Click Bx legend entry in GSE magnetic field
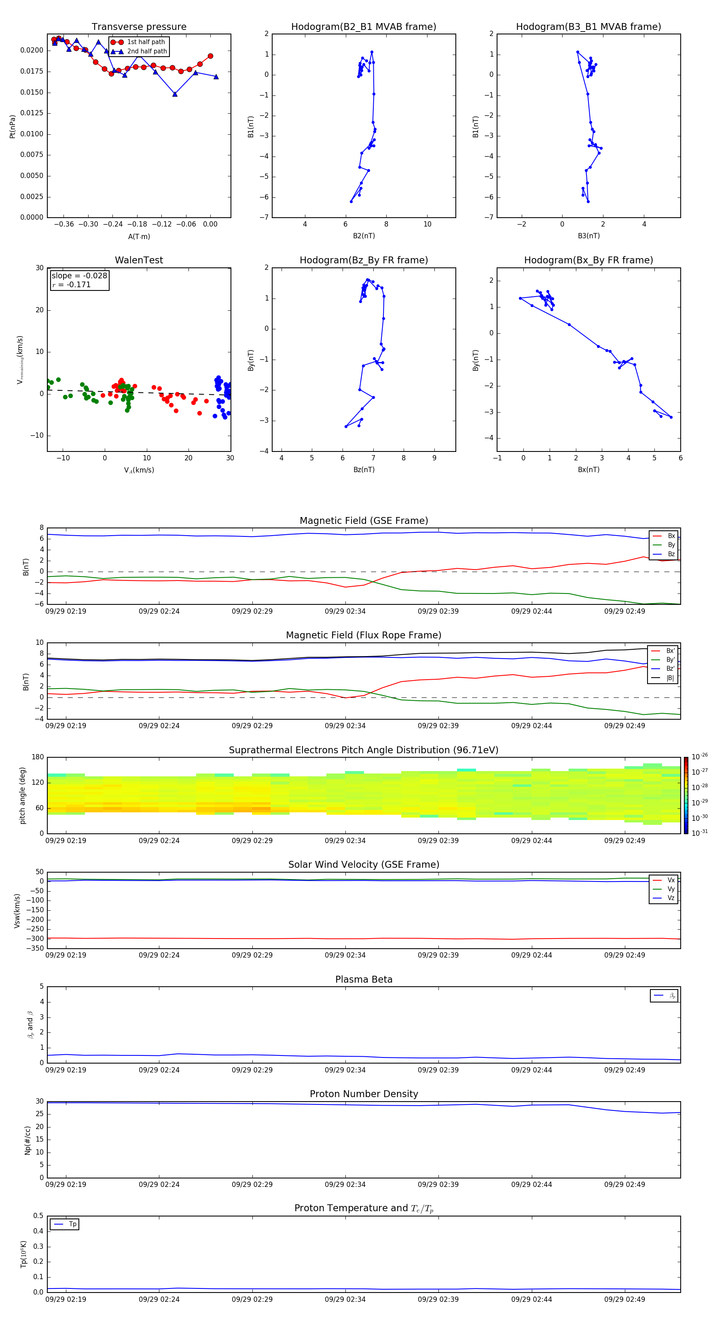 point(664,536)
